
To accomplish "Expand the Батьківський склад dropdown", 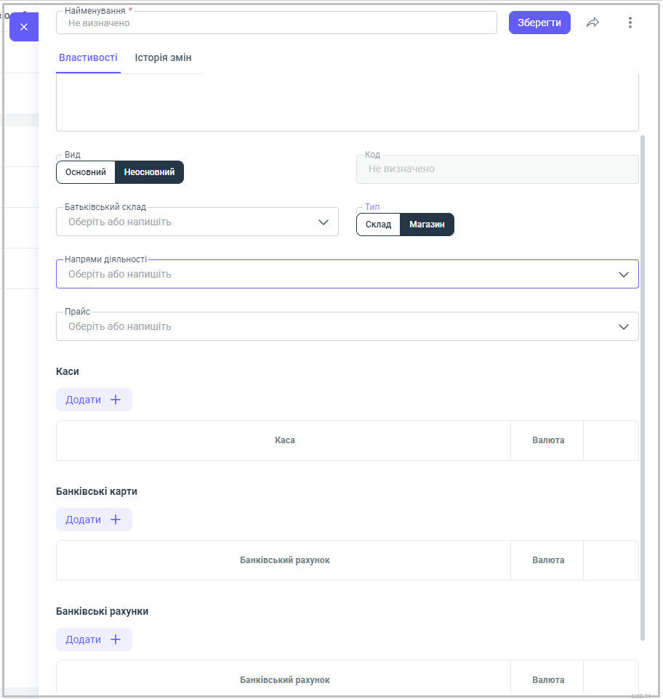I will (x=324, y=222).
